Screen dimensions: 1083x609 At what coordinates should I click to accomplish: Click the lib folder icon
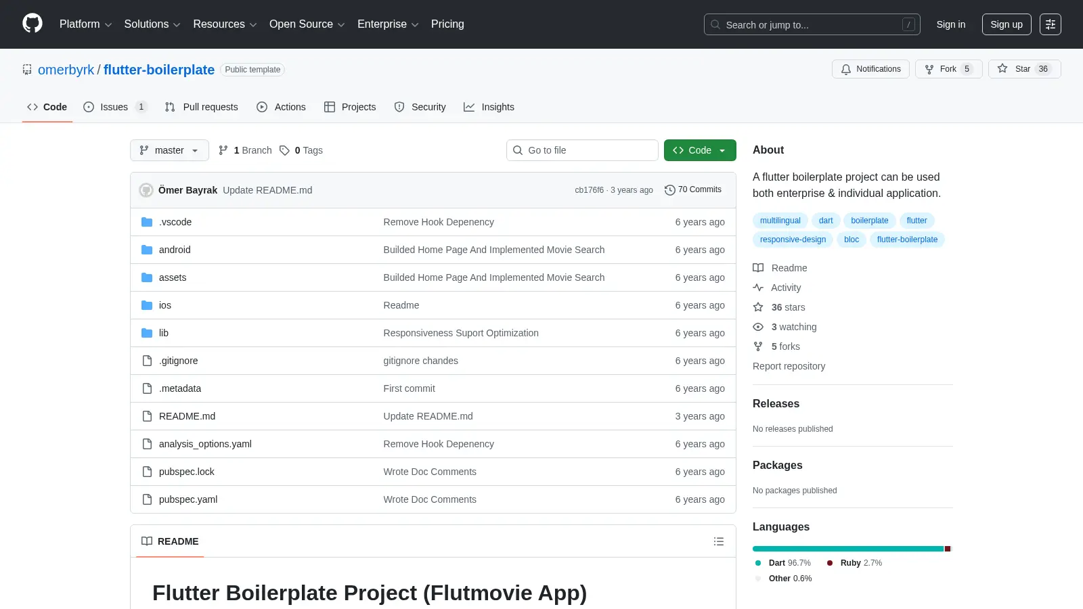tap(147, 333)
